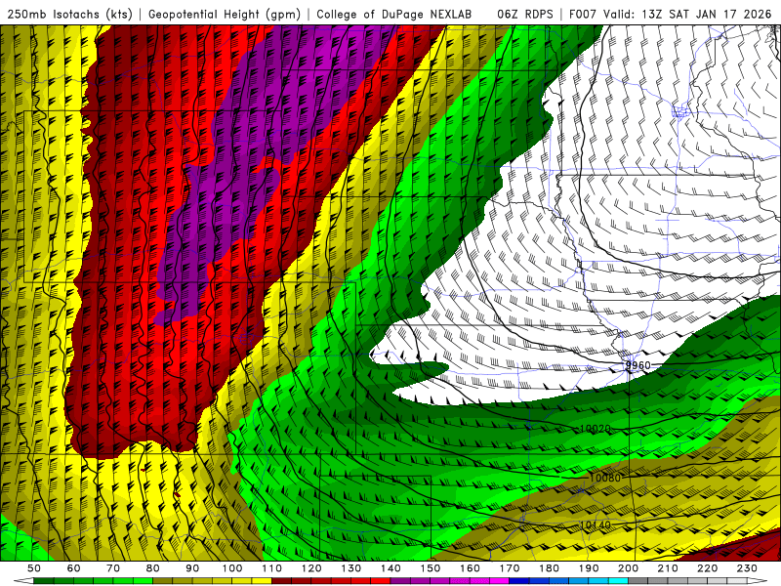
Task: Click the 140 value on the color scale
Action: tap(390, 568)
